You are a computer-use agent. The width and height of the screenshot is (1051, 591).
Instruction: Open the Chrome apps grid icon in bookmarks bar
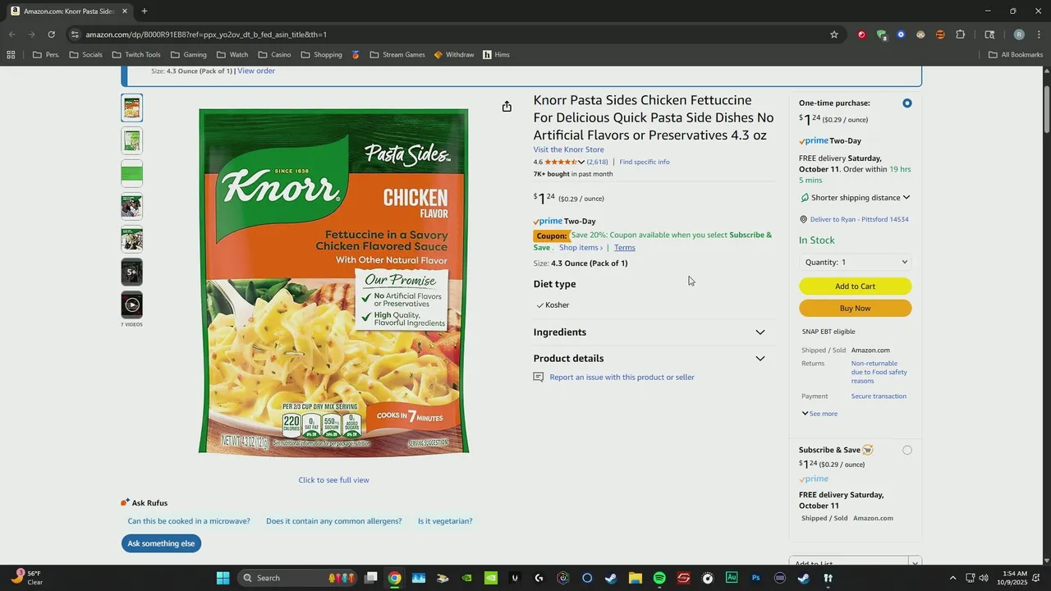click(11, 55)
